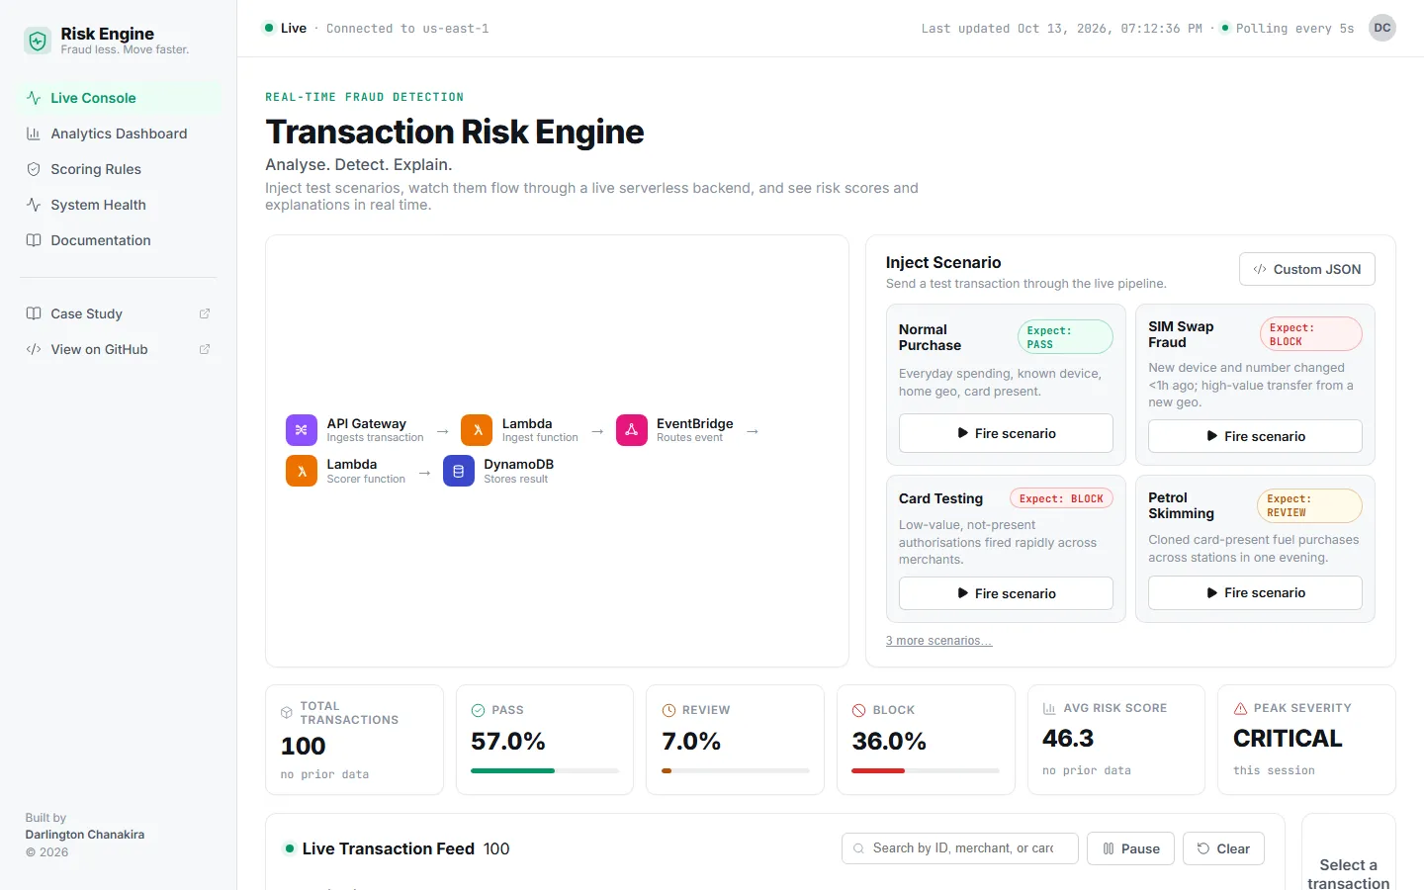Click the Peak Severity warning icon

pyautogui.click(x=1240, y=708)
